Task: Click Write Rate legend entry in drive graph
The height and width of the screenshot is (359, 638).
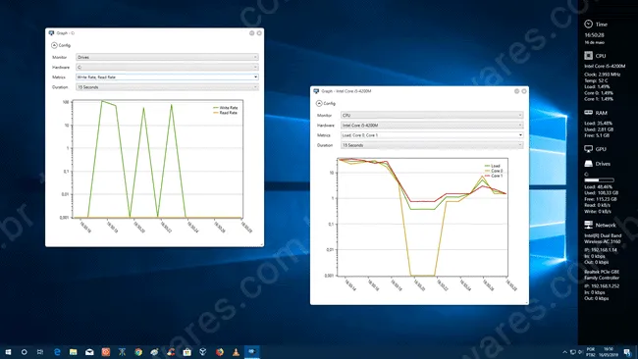Action: pyautogui.click(x=226, y=108)
